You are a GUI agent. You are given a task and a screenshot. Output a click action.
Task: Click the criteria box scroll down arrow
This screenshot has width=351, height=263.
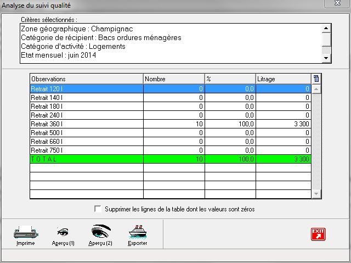326,58
